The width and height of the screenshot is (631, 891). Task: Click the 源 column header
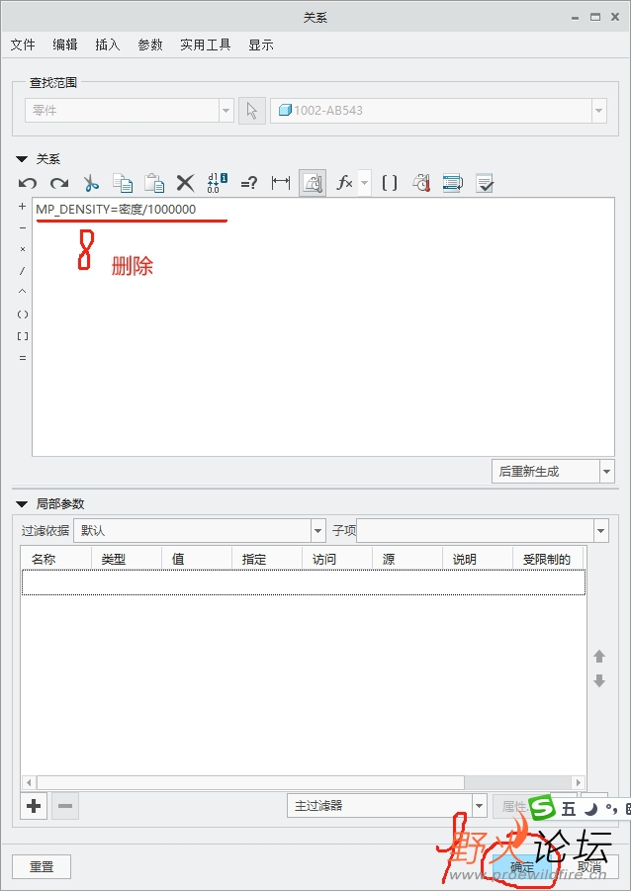point(407,559)
